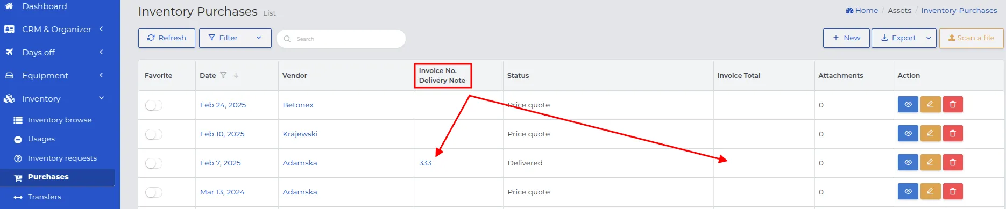
Task: Click the Dashboard home icon in sidebar
Action: (9, 6)
